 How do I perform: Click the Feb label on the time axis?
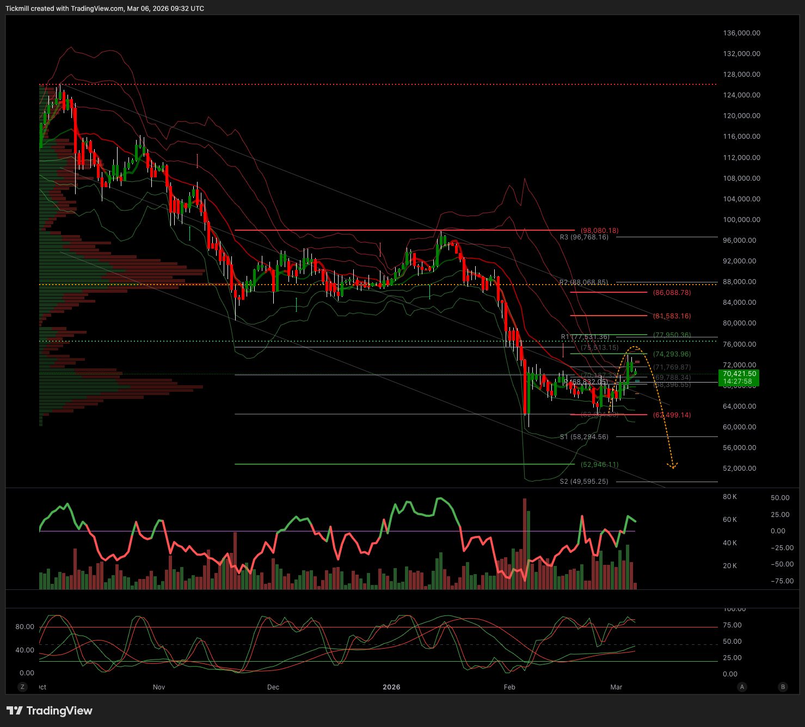click(509, 687)
